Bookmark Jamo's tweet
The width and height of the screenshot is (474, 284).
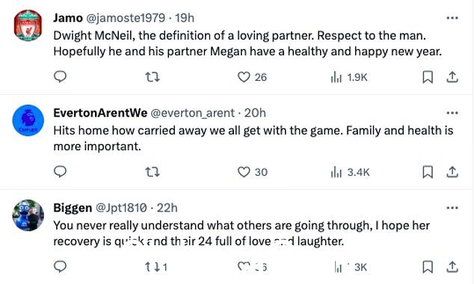(x=428, y=77)
